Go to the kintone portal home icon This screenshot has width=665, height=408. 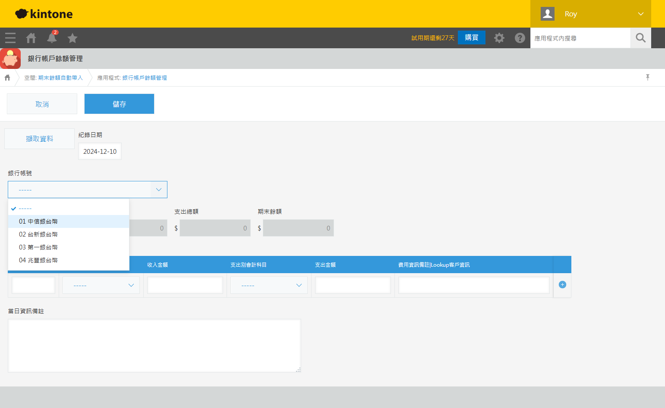point(31,38)
